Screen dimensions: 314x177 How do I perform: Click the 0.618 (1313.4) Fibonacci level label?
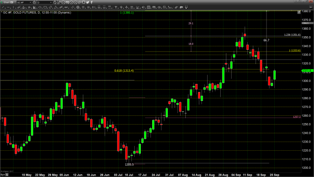[124, 70]
